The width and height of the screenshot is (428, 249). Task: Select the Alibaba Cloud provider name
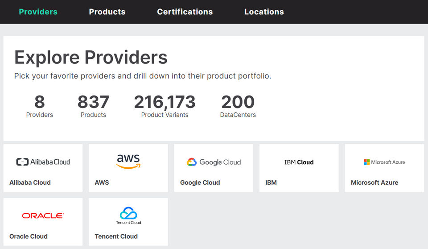(30, 183)
